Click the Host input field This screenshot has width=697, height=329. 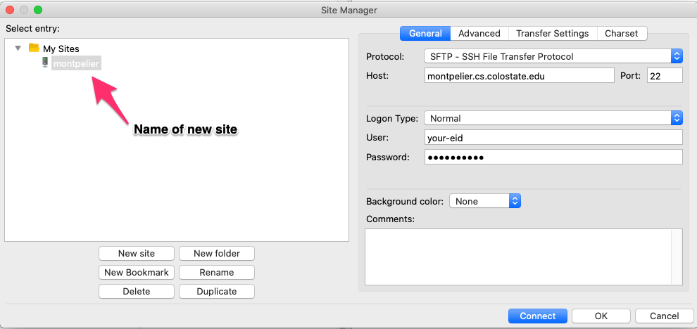click(520, 76)
